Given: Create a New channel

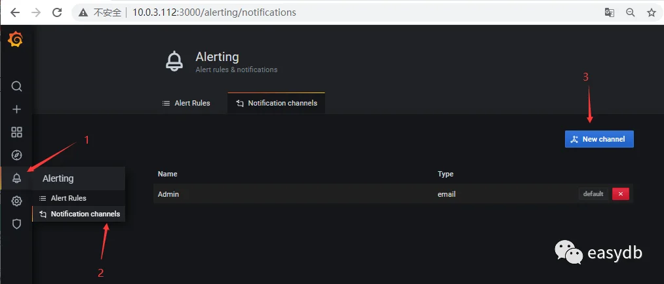Looking at the screenshot, I should click(x=599, y=139).
